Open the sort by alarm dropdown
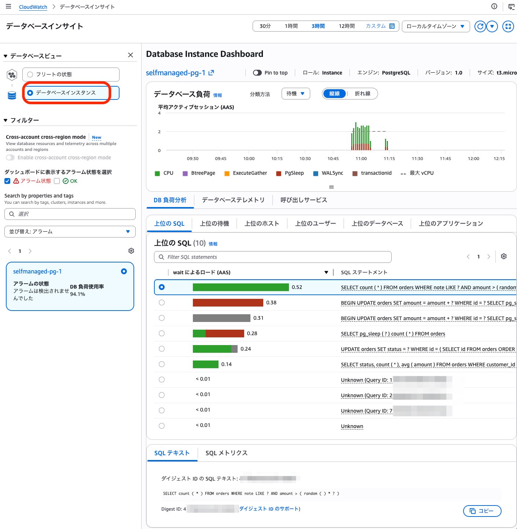The image size is (517, 529). pyautogui.click(x=70, y=232)
